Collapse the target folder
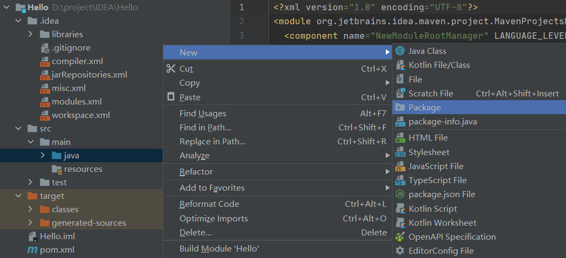Viewport: 566px width, 258px height. (18, 196)
